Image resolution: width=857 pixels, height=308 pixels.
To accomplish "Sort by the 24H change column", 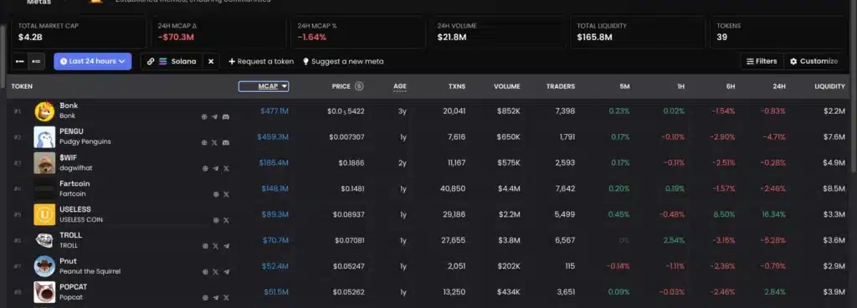I will (x=779, y=86).
